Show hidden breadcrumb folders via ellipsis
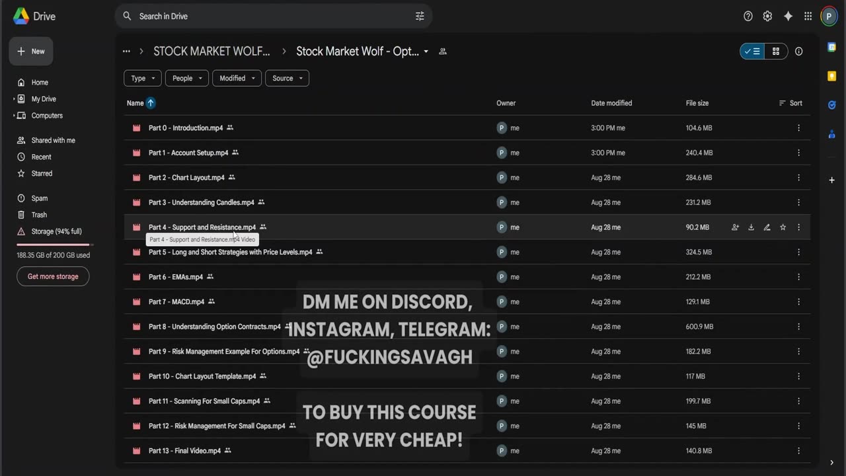This screenshot has height=476, width=846. [126, 52]
